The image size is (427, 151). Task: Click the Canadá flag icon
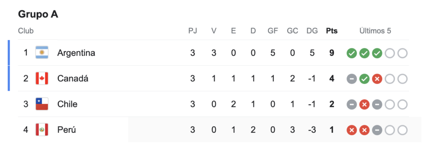coord(42,79)
